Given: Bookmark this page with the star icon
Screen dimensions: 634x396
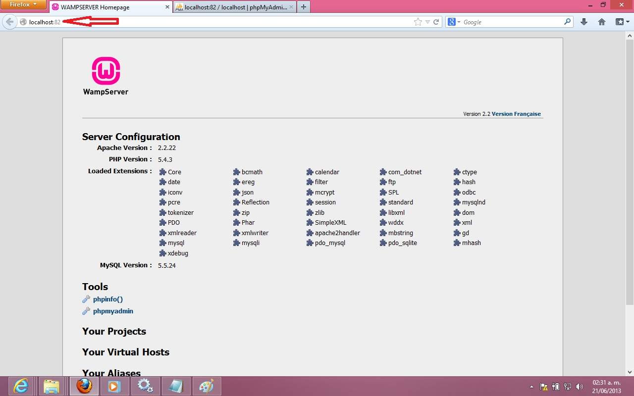Looking at the screenshot, I should [418, 22].
